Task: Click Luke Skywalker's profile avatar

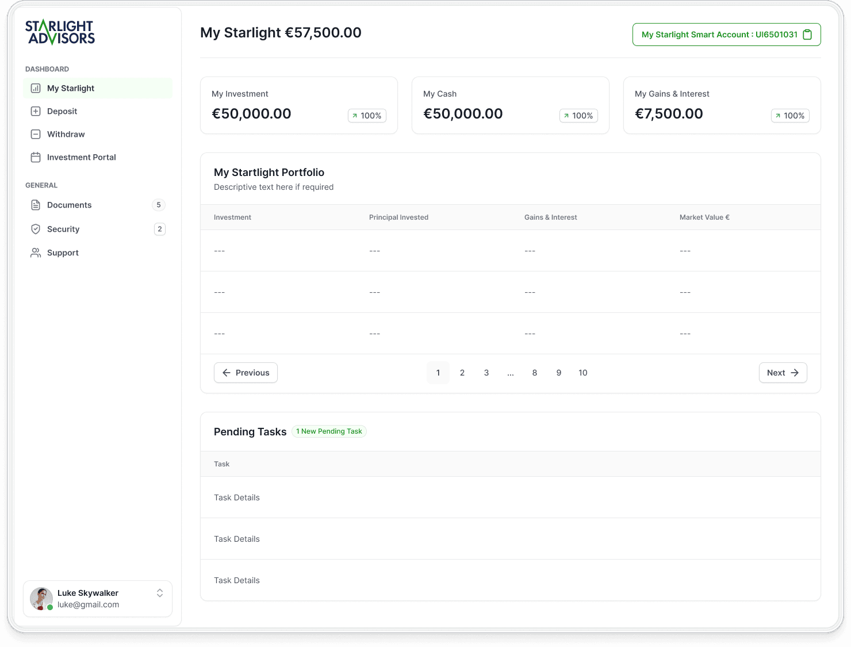Action: tap(41, 599)
